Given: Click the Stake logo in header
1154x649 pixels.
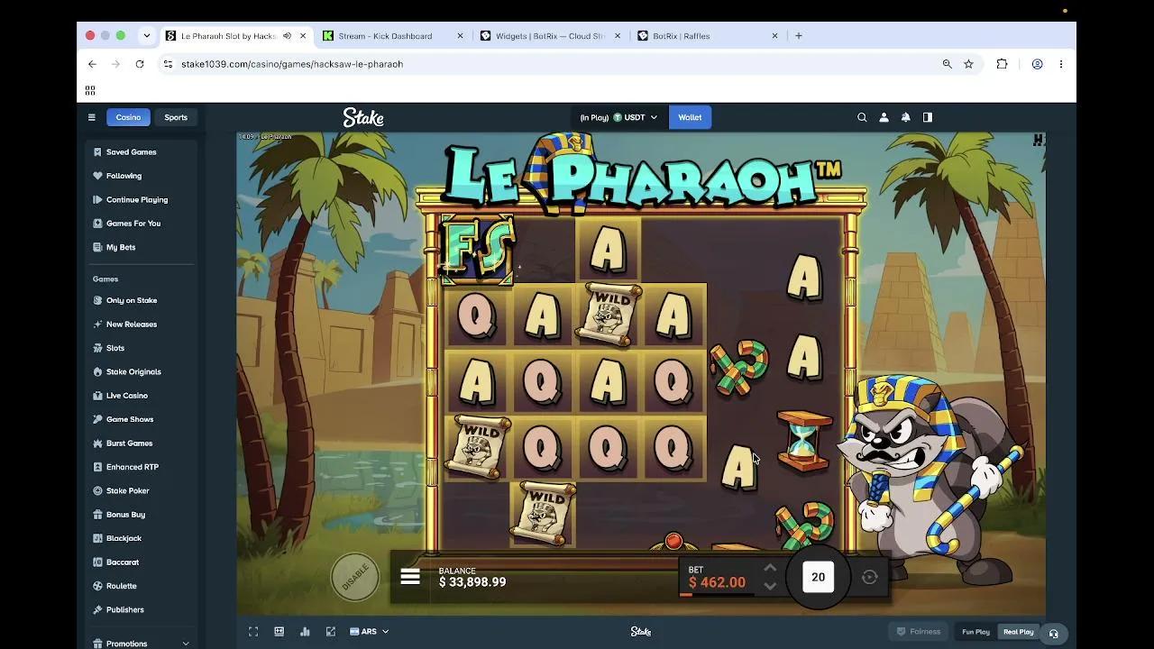Looking at the screenshot, I should (363, 117).
